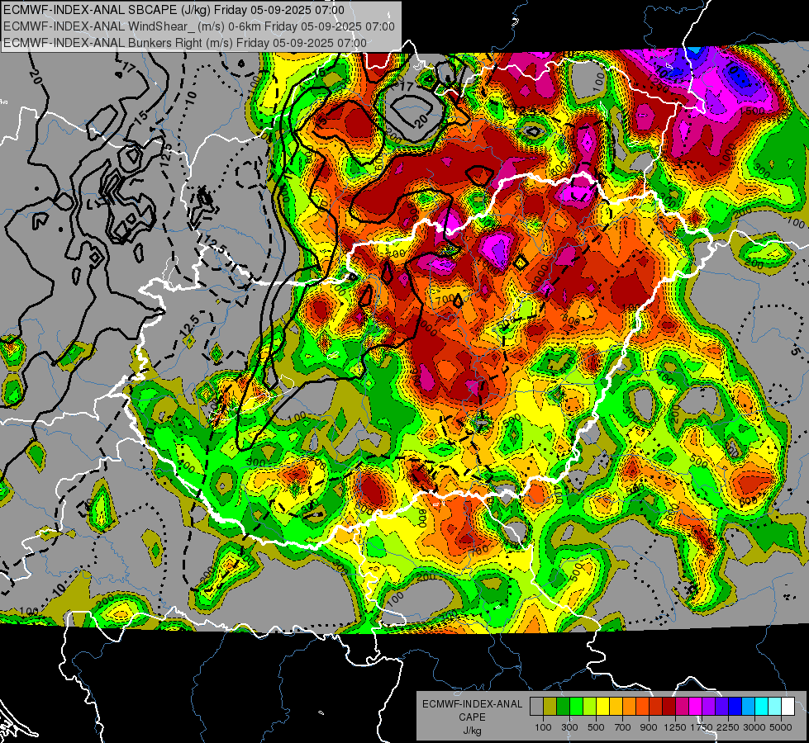Select the orange-red swatch left of 900
This screenshot has width=809, height=743.
(x=642, y=706)
